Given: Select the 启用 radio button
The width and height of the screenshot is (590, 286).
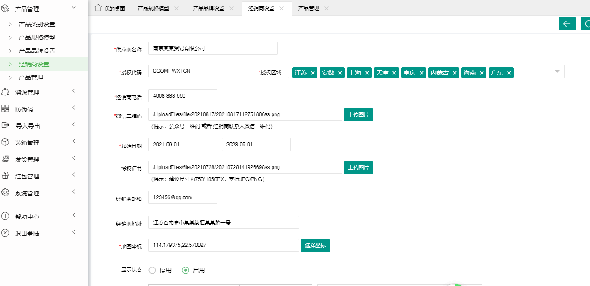Looking at the screenshot, I should [x=185, y=270].
